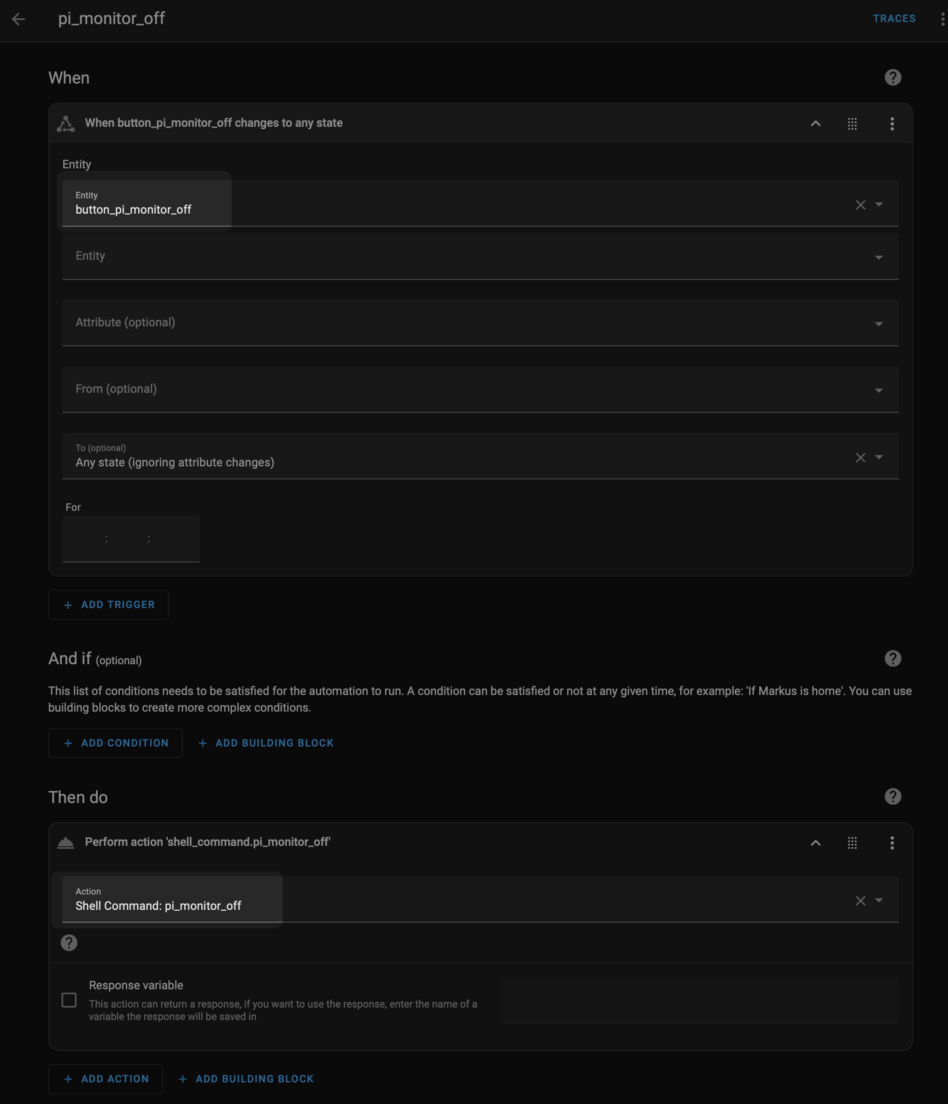Clear the button_pi_monitor_off entity selection

(860, 205)
